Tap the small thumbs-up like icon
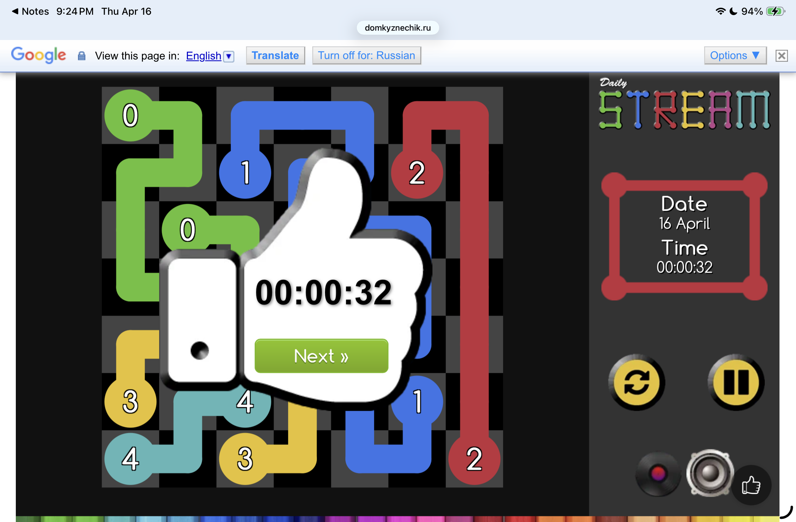 [x=751, y=486]
